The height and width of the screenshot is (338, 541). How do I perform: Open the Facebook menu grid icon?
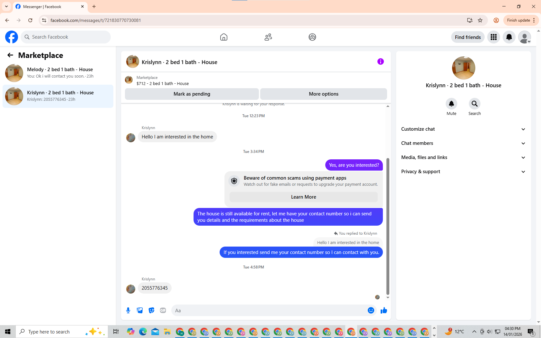[494, 37]
